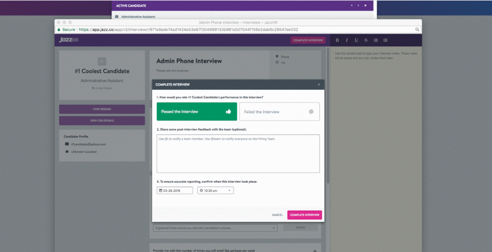This screenshot has width=492, height=252.
Task: Click the JazzHR logo
Action: (69, 40)
